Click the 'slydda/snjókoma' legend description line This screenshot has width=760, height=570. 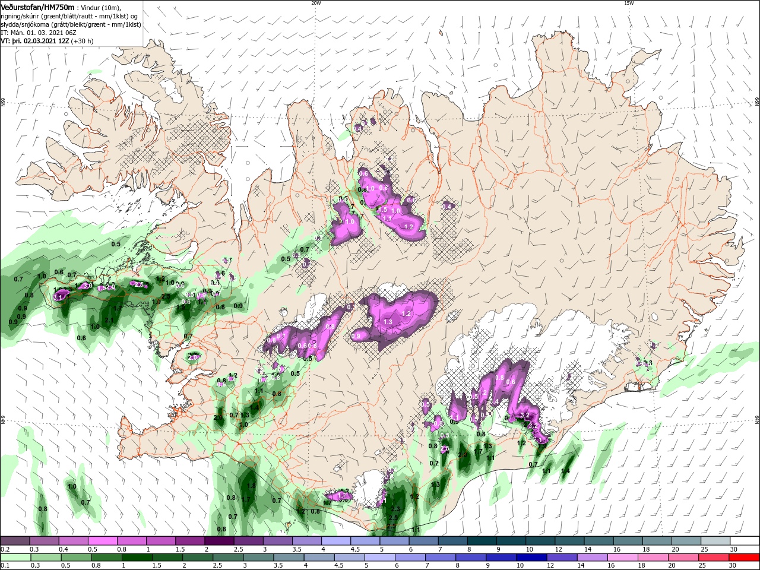[x=70, y=25]
